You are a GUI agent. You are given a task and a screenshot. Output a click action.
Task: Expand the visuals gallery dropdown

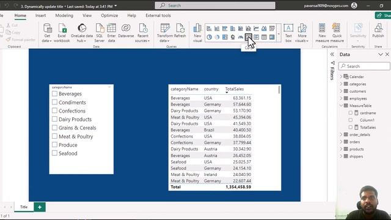279,33
